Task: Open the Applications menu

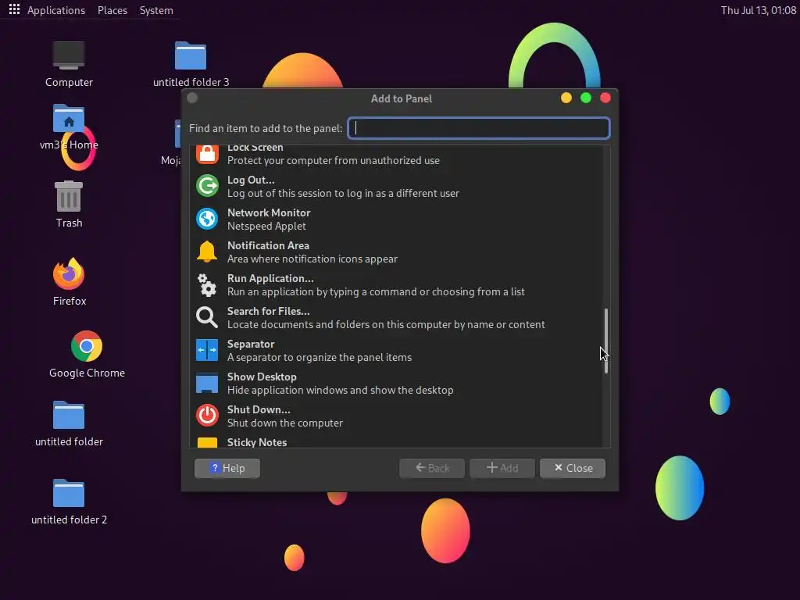Action: point(56,10)
